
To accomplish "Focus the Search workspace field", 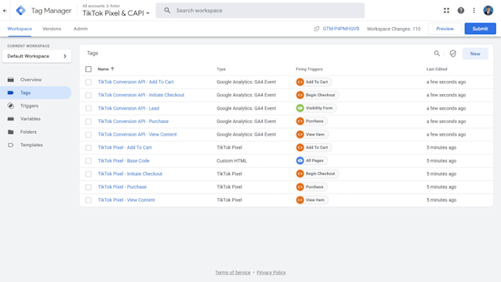I will point(260,10).
